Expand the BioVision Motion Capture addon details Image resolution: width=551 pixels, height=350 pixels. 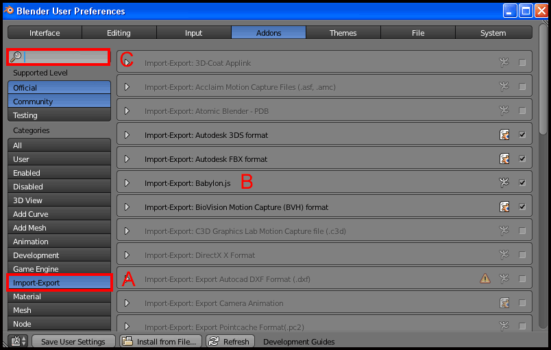pos(127,207)
